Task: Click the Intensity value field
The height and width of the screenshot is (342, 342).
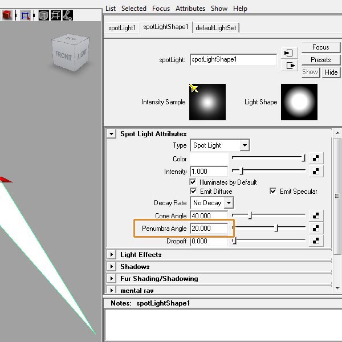Action: pyautogui.click(x=209, y=172)
